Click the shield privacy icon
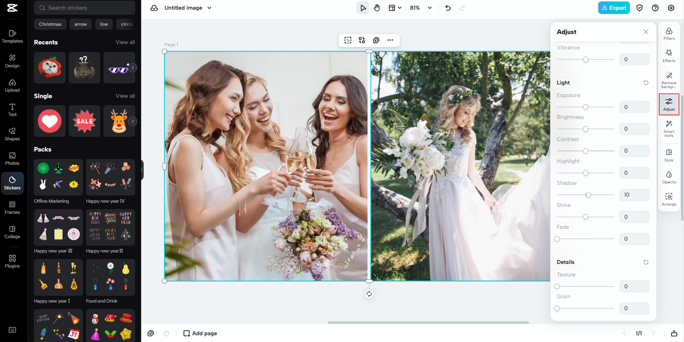 click(x=639, y=8)
